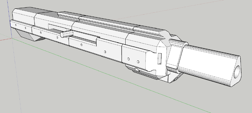
Task: Click the oval button on the underside plate
Action: [x=137, y=70]
